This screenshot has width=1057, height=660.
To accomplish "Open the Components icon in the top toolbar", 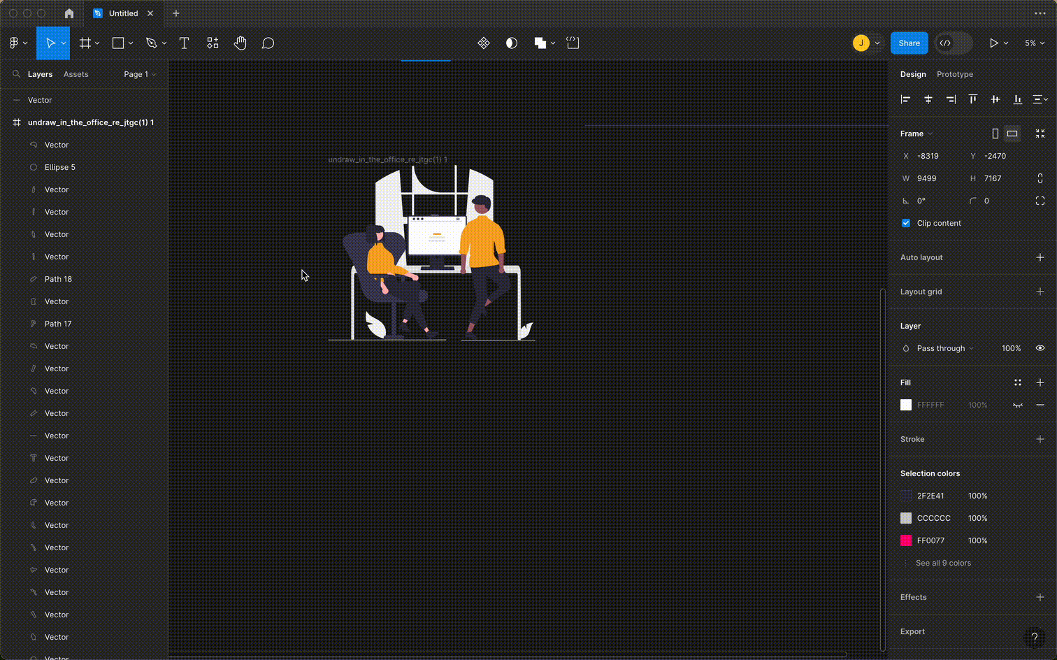I will 484,43.
